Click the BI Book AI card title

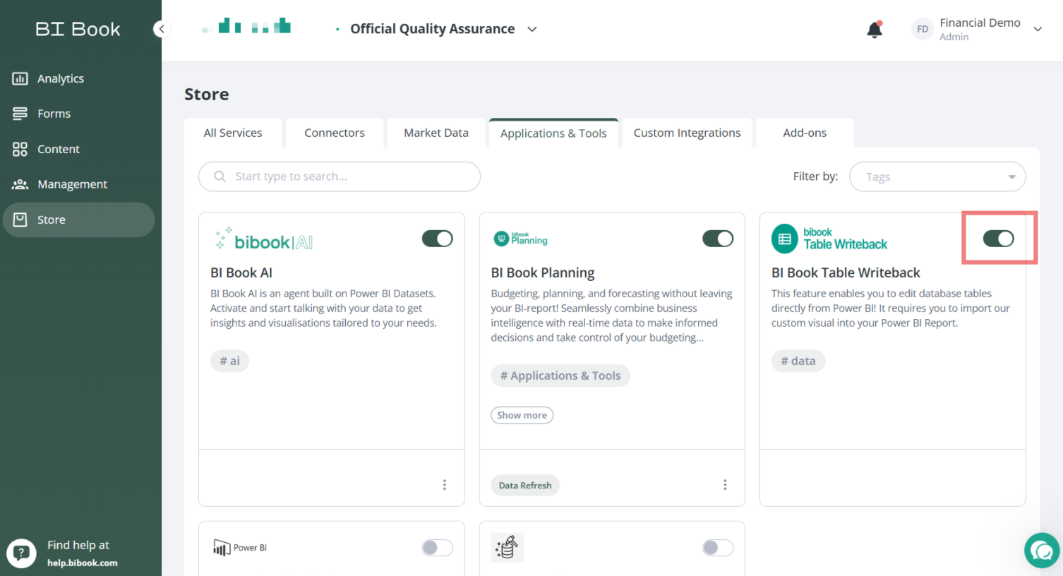tap(241, 272)
